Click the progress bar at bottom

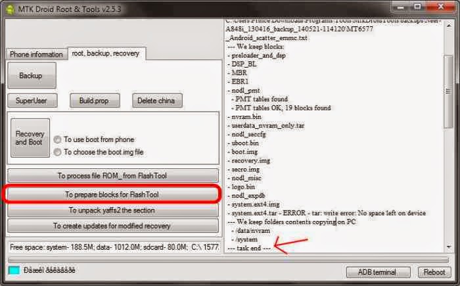point(228,260)
